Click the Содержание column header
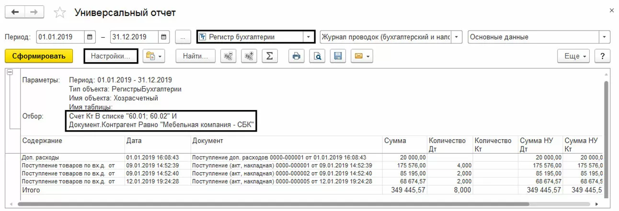This screenshot has height=211, width=619. [72, 144]
